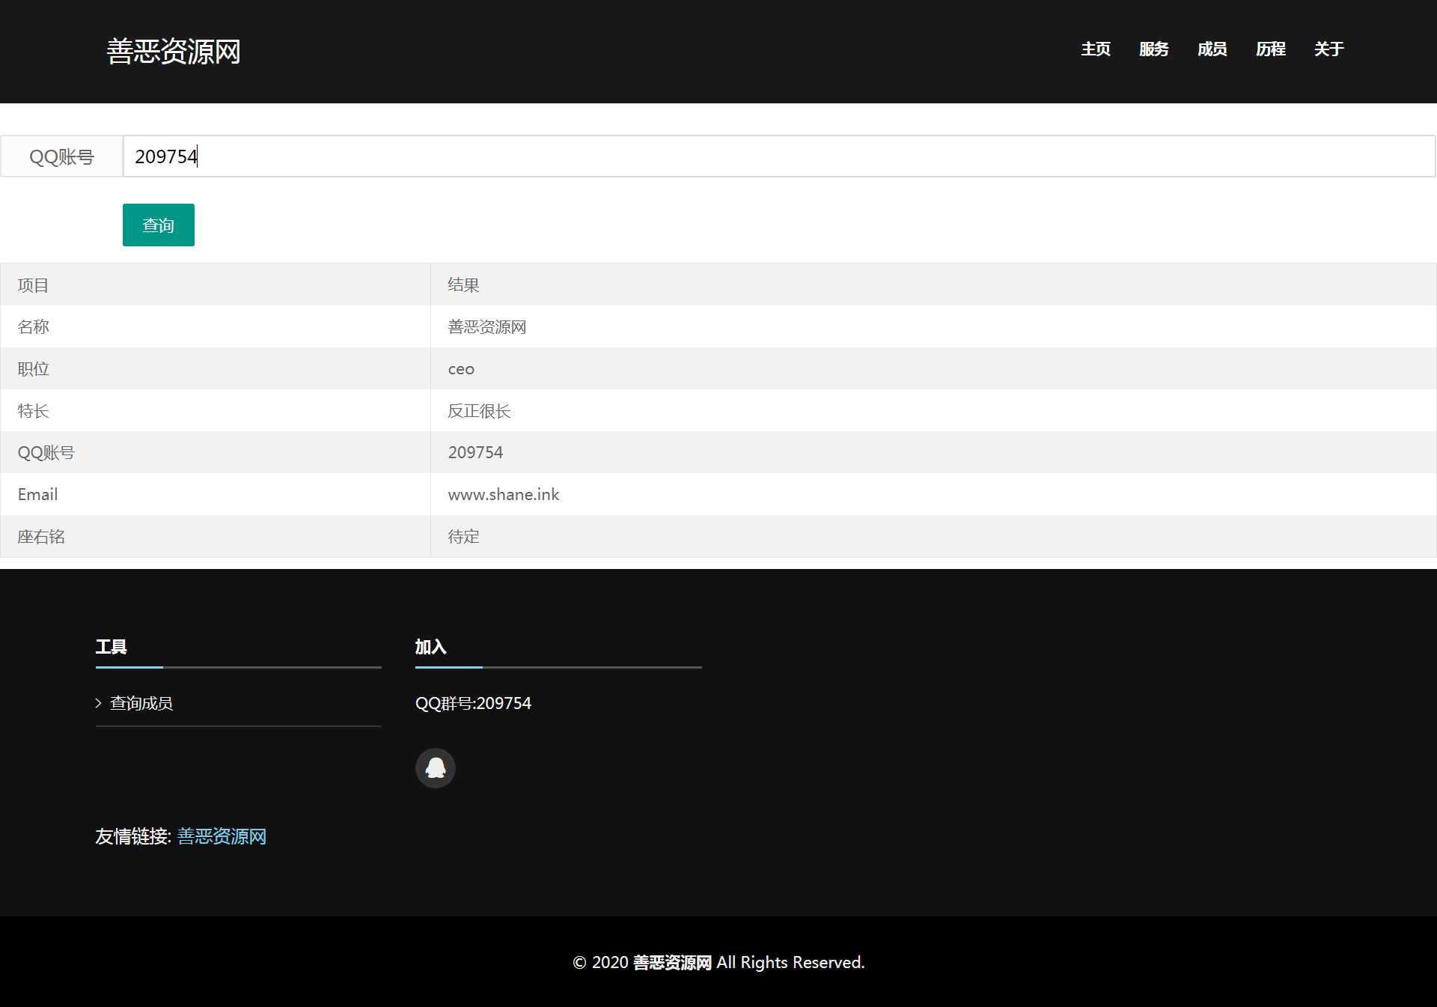
Task: Focus the QQ账号 input field
Action: click(x=779, y=156)
